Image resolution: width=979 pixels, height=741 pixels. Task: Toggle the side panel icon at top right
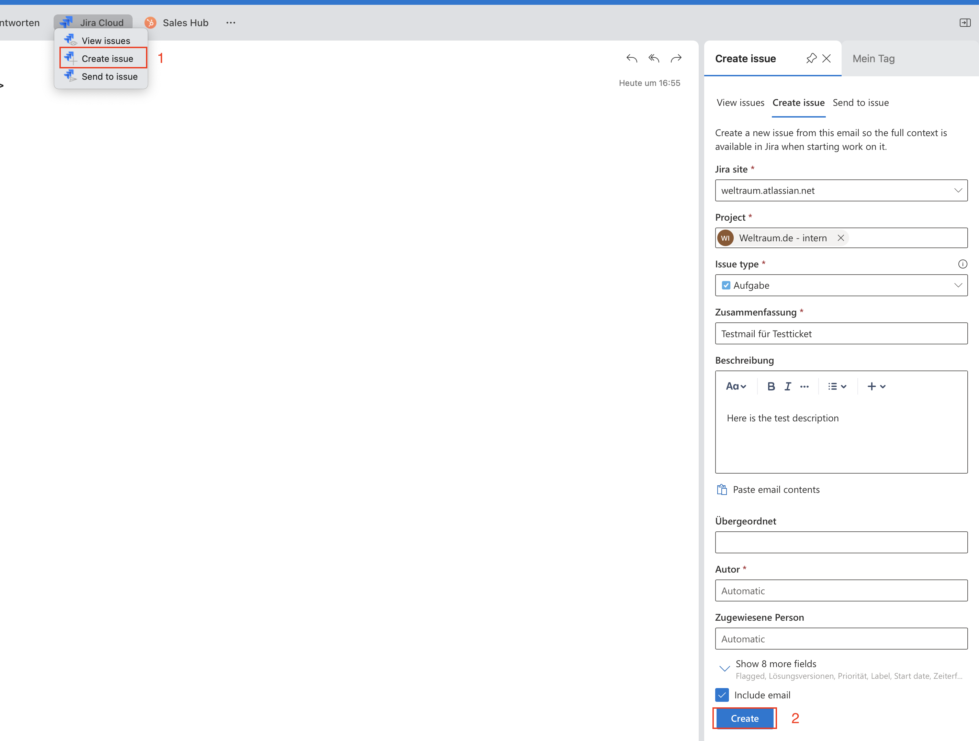(965, 23)
